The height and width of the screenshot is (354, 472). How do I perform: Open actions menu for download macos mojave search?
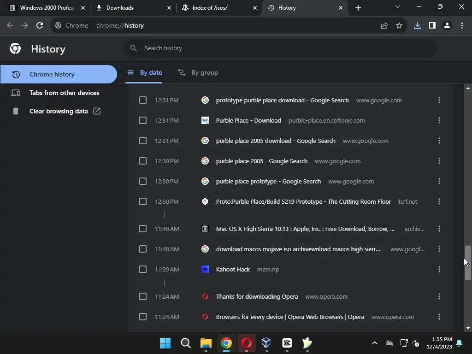click(439, 249)
